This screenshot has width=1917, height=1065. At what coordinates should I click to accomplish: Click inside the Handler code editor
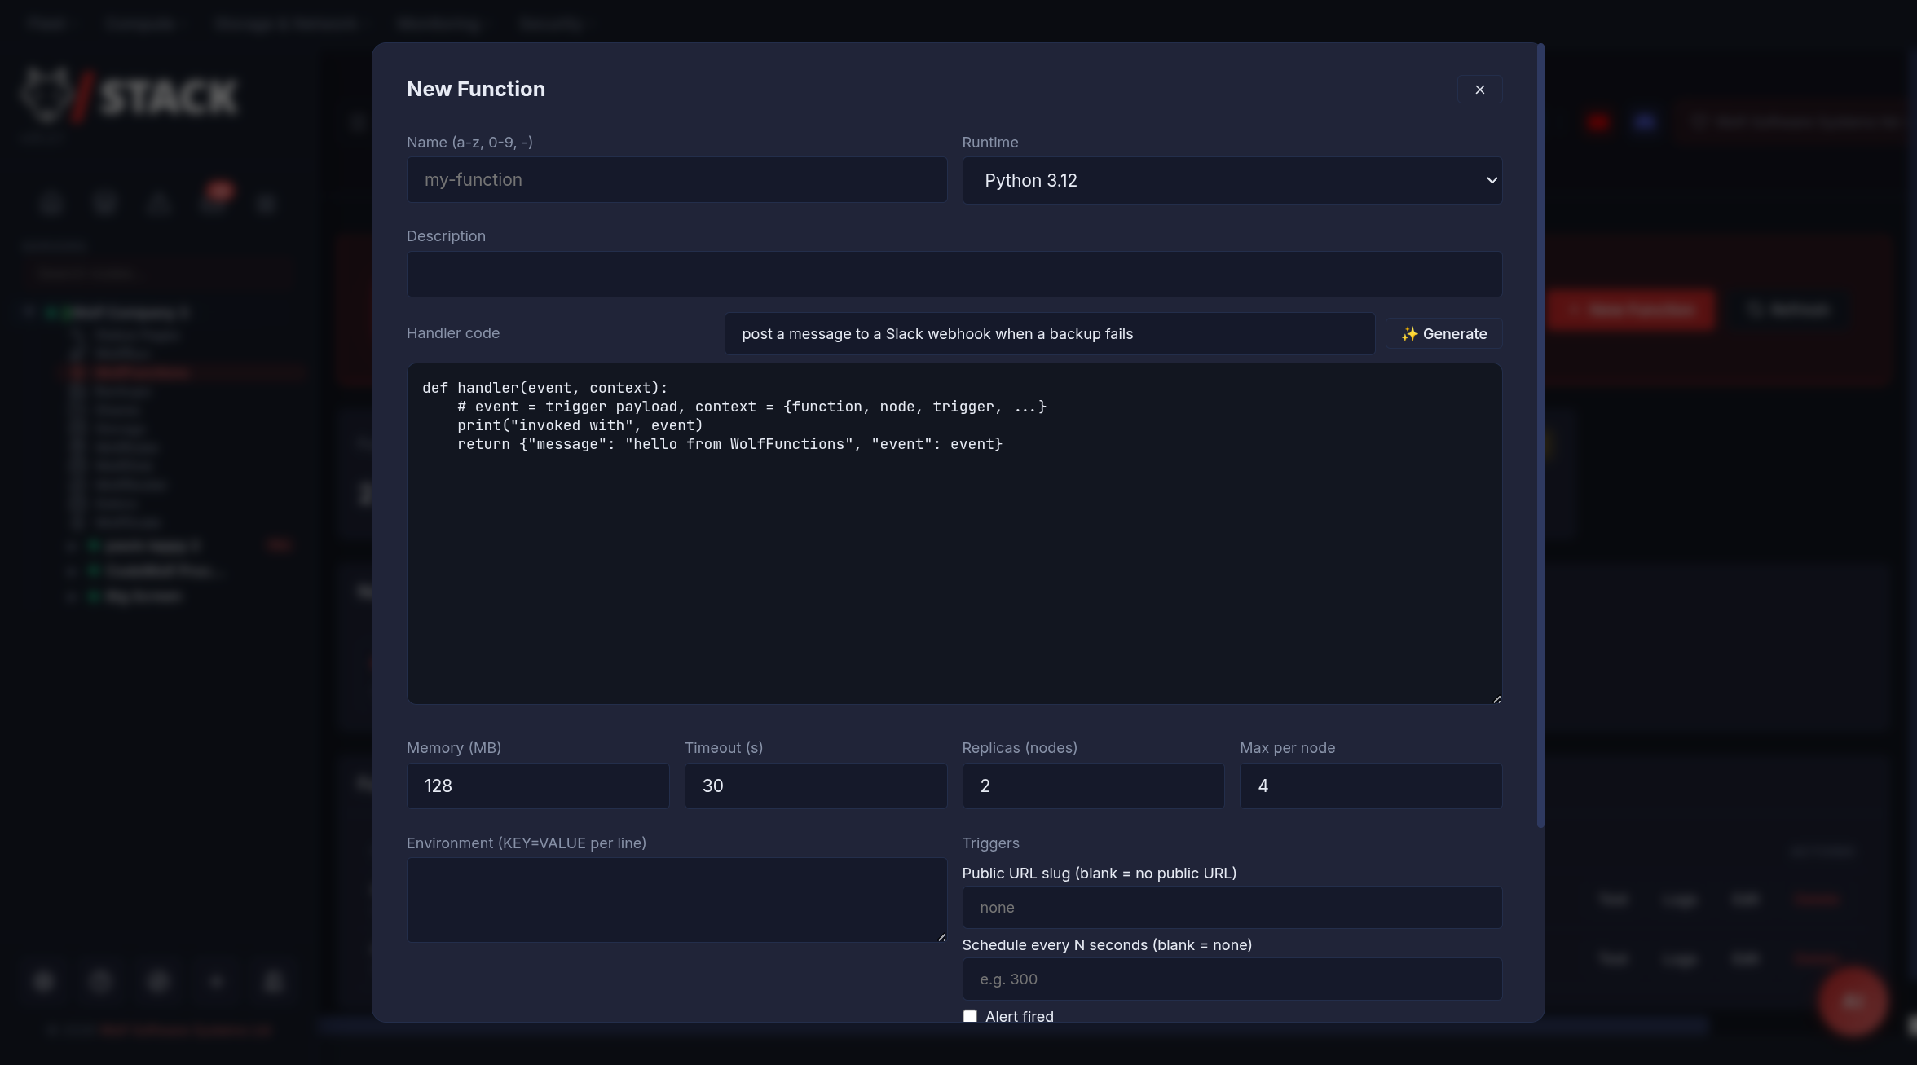(954, 534)
